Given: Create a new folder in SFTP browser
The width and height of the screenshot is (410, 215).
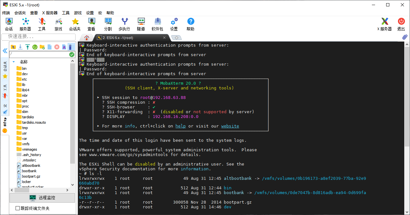Looking at the screenshot, I should [x=42, y=47].
